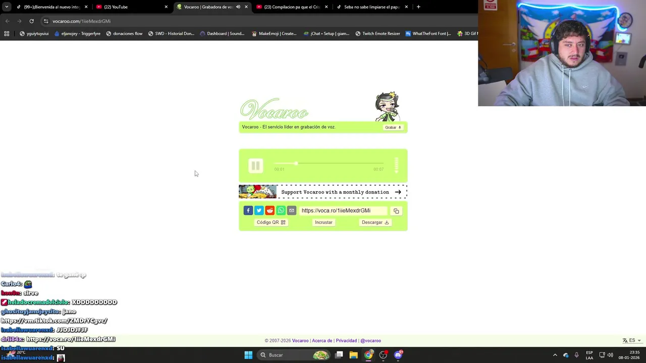646x363 pixels.
Task: Click the audio progress slider handle
Action: (296, 163)
